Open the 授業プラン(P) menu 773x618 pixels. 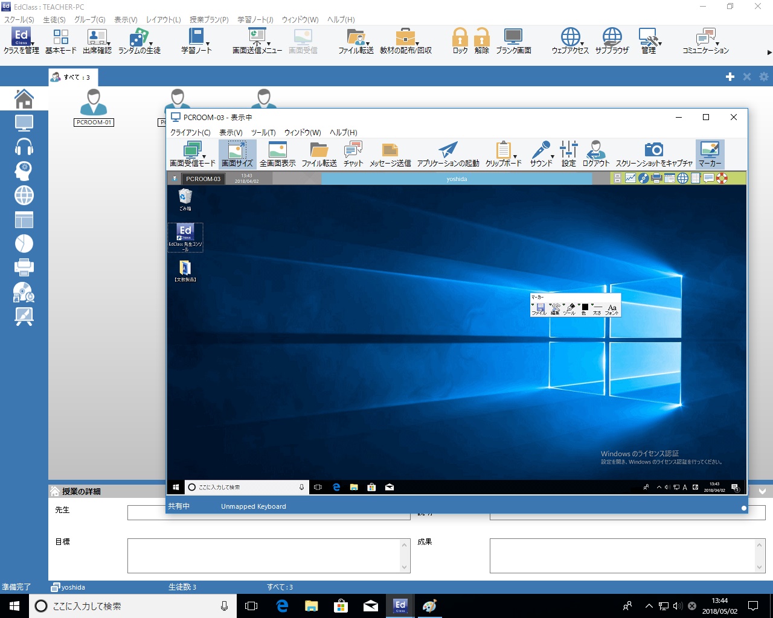[209, 19]
